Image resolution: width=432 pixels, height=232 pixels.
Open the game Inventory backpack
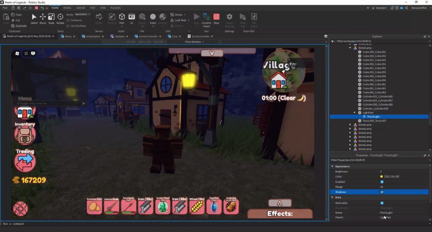click(x=25, y=135)
